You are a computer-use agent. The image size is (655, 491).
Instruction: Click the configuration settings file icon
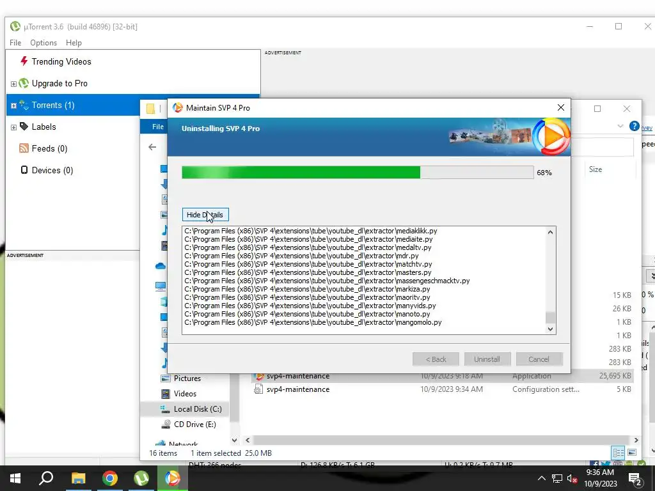258,389
